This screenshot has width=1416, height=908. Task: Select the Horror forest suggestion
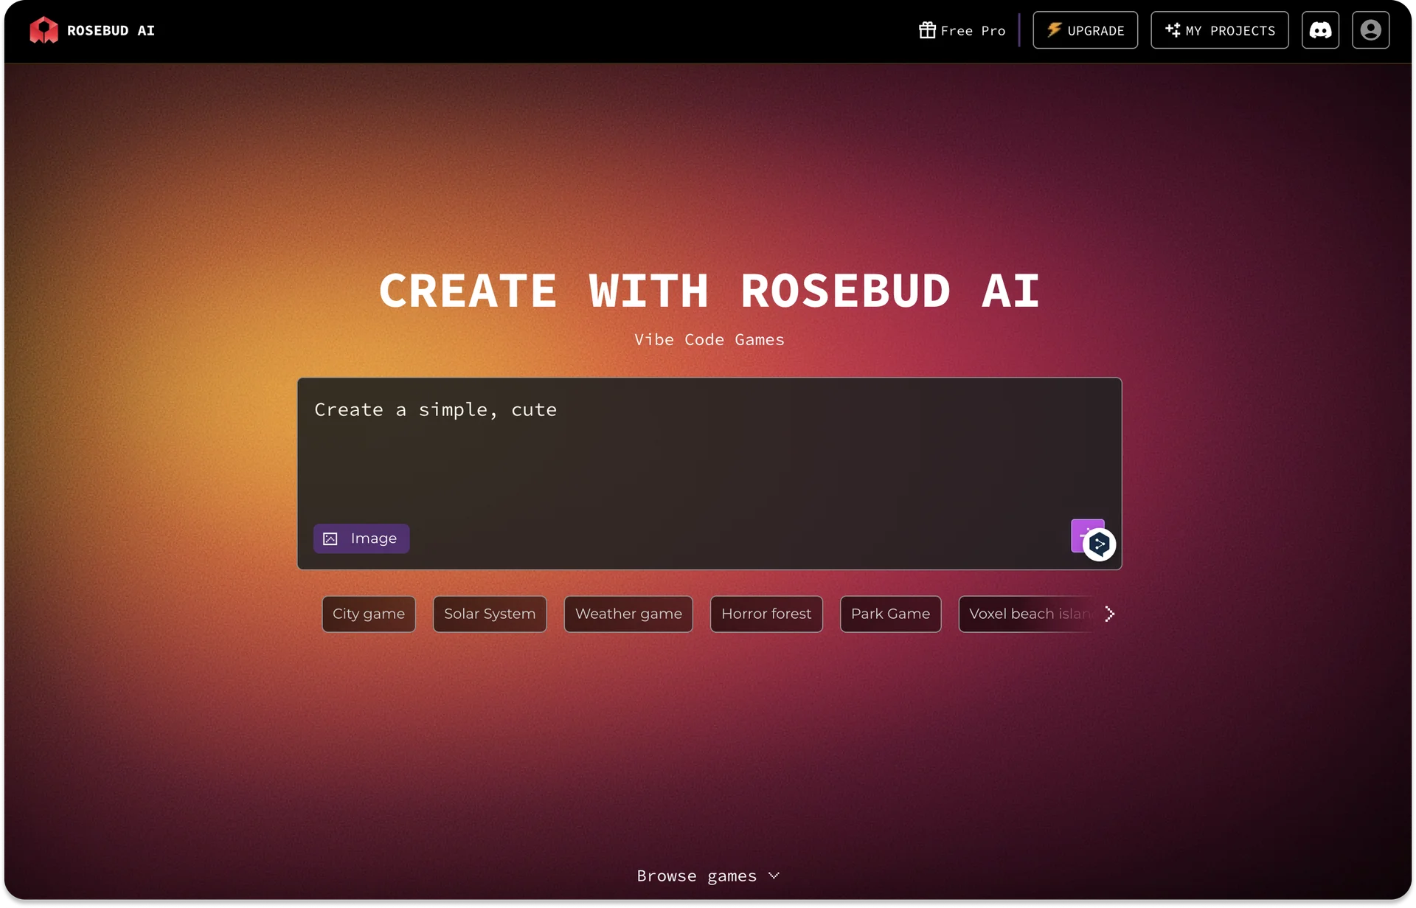click(766, 614)
